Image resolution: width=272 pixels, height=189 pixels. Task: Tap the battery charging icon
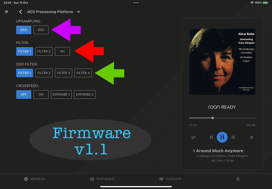265,3
